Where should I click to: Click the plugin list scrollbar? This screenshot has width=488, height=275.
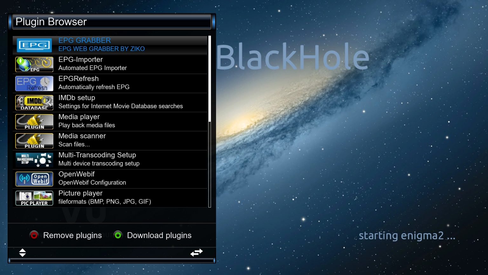point(210,122)
